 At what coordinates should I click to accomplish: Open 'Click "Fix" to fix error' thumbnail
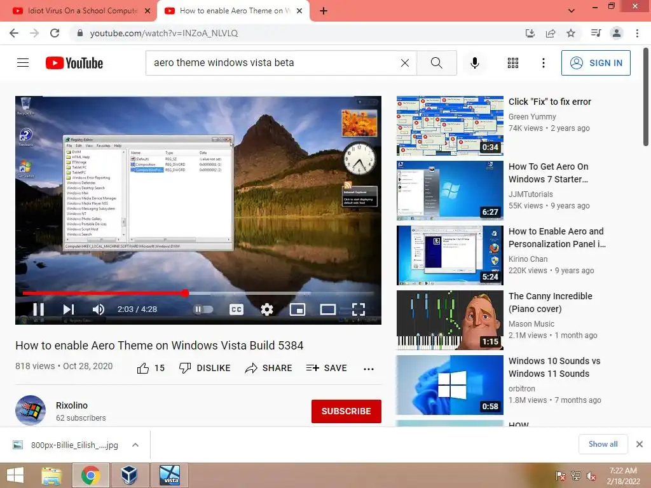point(449,126)
